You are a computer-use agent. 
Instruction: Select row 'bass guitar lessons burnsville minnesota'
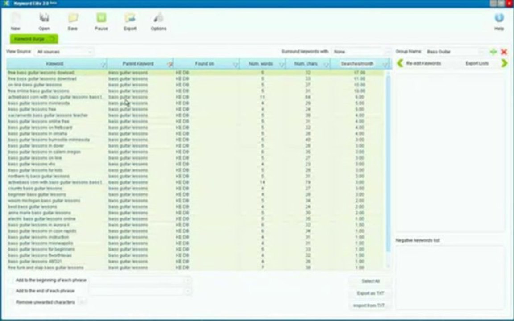[x=195, y=140]
